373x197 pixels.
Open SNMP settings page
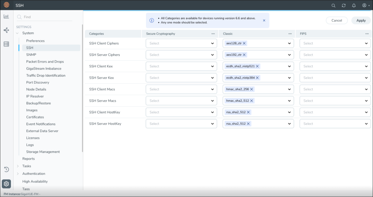[31, 55]
